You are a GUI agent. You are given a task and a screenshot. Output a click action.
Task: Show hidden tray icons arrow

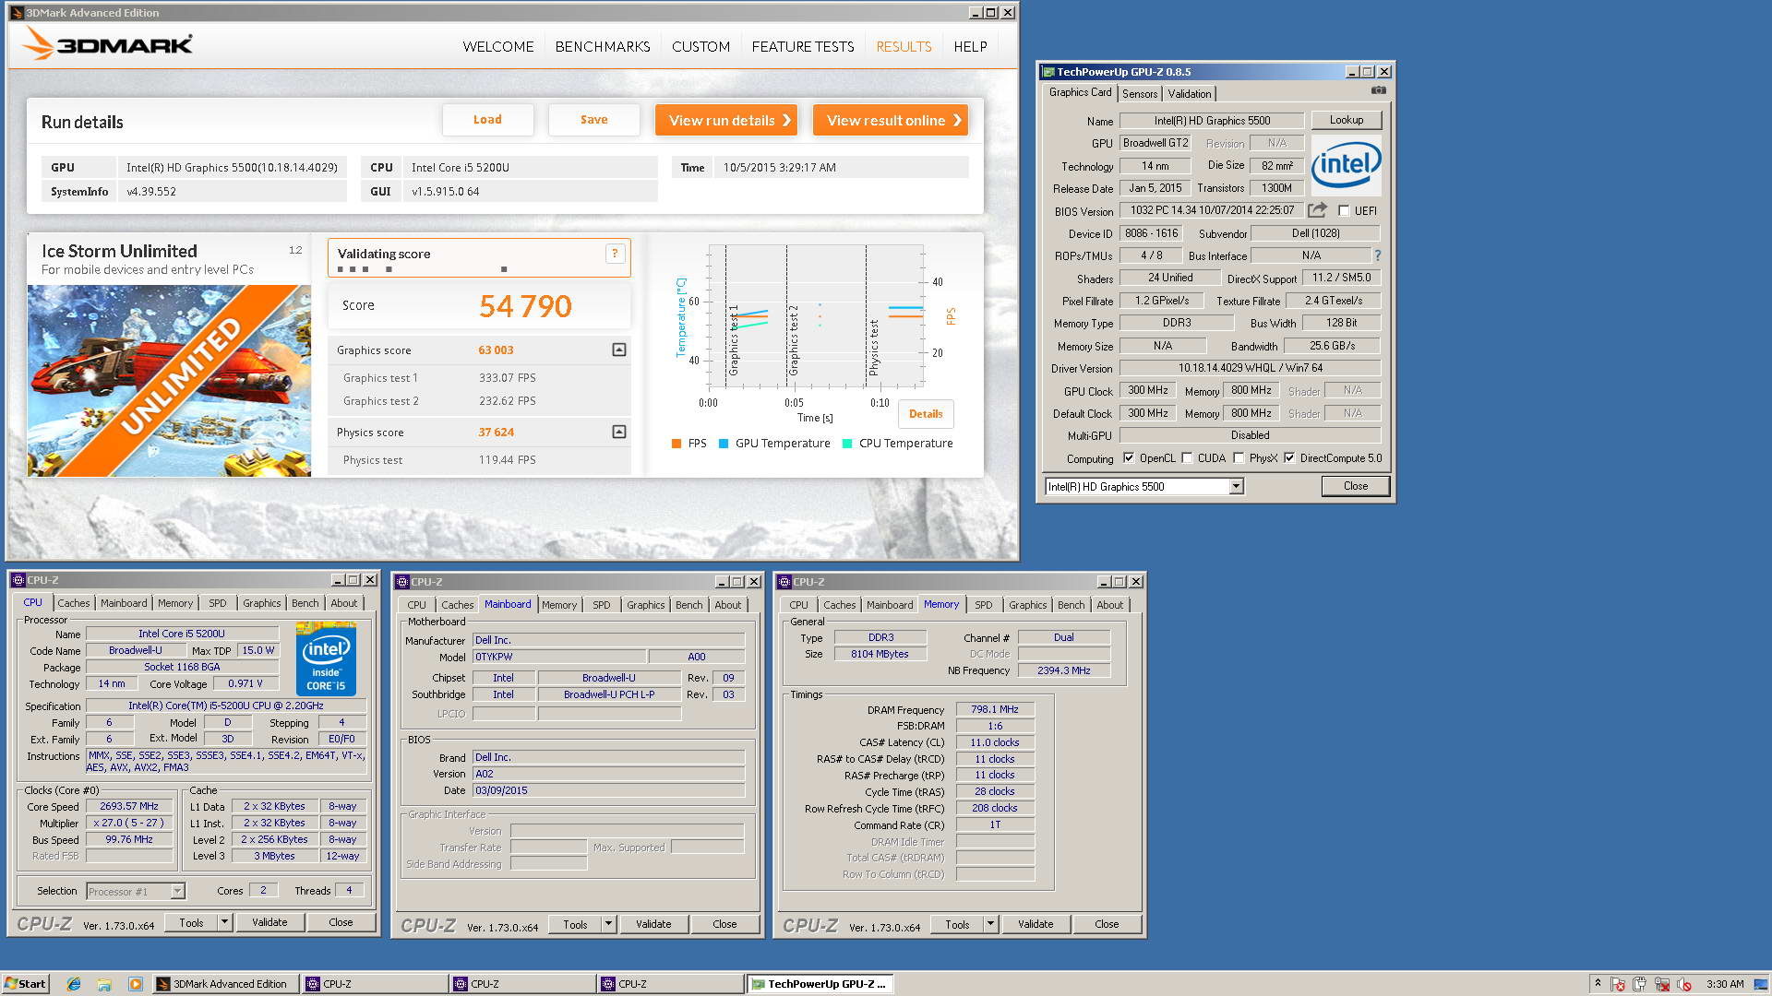[1597, 983]
